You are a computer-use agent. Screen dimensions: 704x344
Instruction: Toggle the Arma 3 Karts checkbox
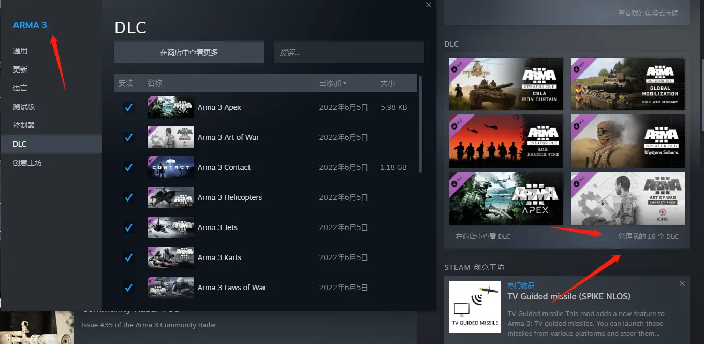pos(128,257)
